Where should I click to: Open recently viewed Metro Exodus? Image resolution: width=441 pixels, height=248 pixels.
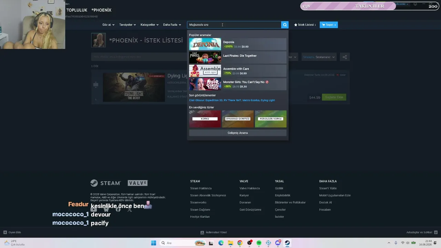(x=251, y=100)
